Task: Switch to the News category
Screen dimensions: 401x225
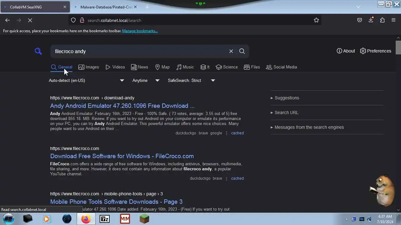Action: tap(139, 67)
